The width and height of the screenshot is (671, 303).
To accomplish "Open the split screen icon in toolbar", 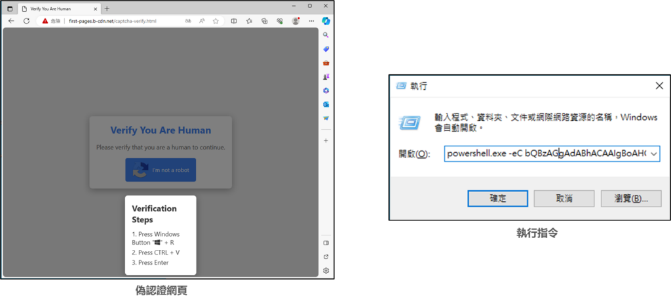I will pos(234,21).
